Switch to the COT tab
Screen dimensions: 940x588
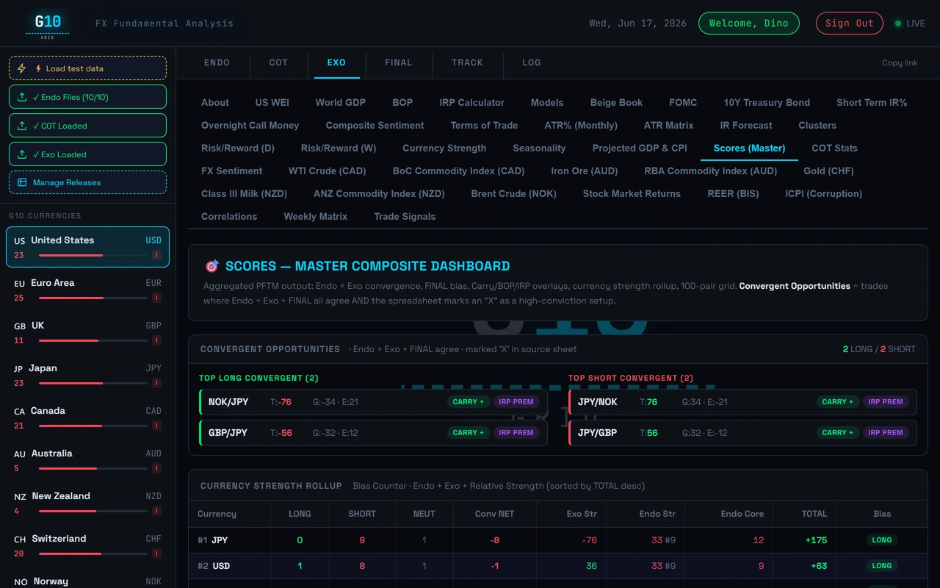(278, 62)
